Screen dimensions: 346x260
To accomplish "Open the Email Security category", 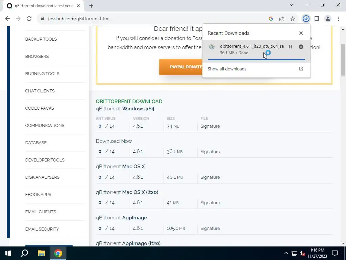I will (42, 229).
